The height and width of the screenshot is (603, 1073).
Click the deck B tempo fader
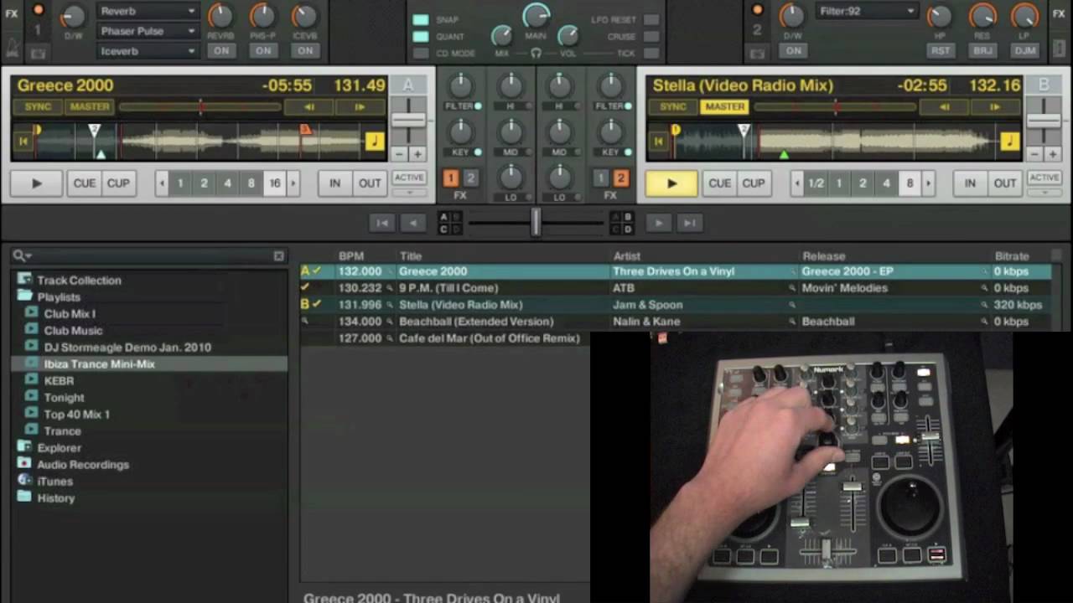coord(1044,120)
